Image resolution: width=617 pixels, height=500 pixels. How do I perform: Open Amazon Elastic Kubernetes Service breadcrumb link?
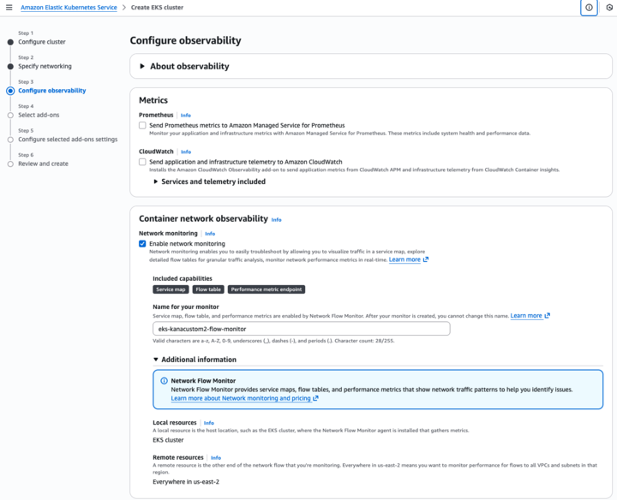coord(69,7)
